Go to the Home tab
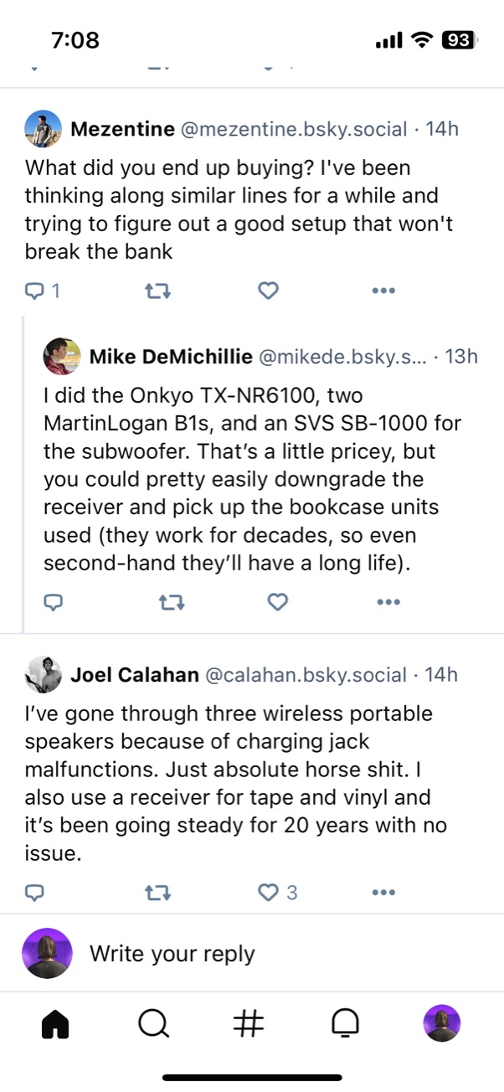The height and width of the screenshot is (1092, 504). pos(55,1023)
